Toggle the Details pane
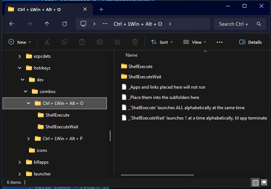 tap(250, 42)
